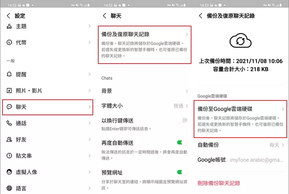
Task: Toggle the 以換行鍵傳送 switch
Action: pyautogui.click(x=182, y=120)
